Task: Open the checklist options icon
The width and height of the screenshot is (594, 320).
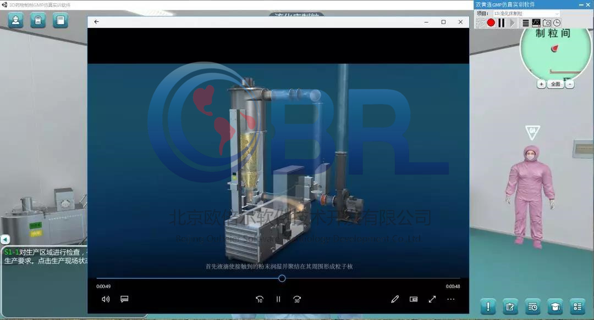Action: point(577,306)
